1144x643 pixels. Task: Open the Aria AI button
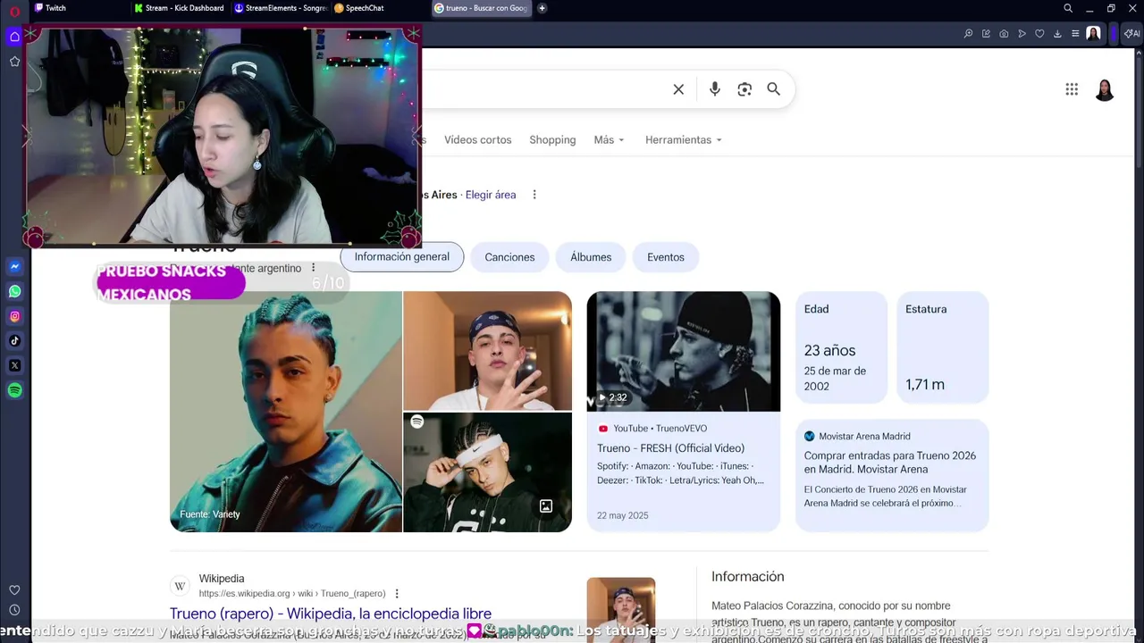coord(1131,34)
